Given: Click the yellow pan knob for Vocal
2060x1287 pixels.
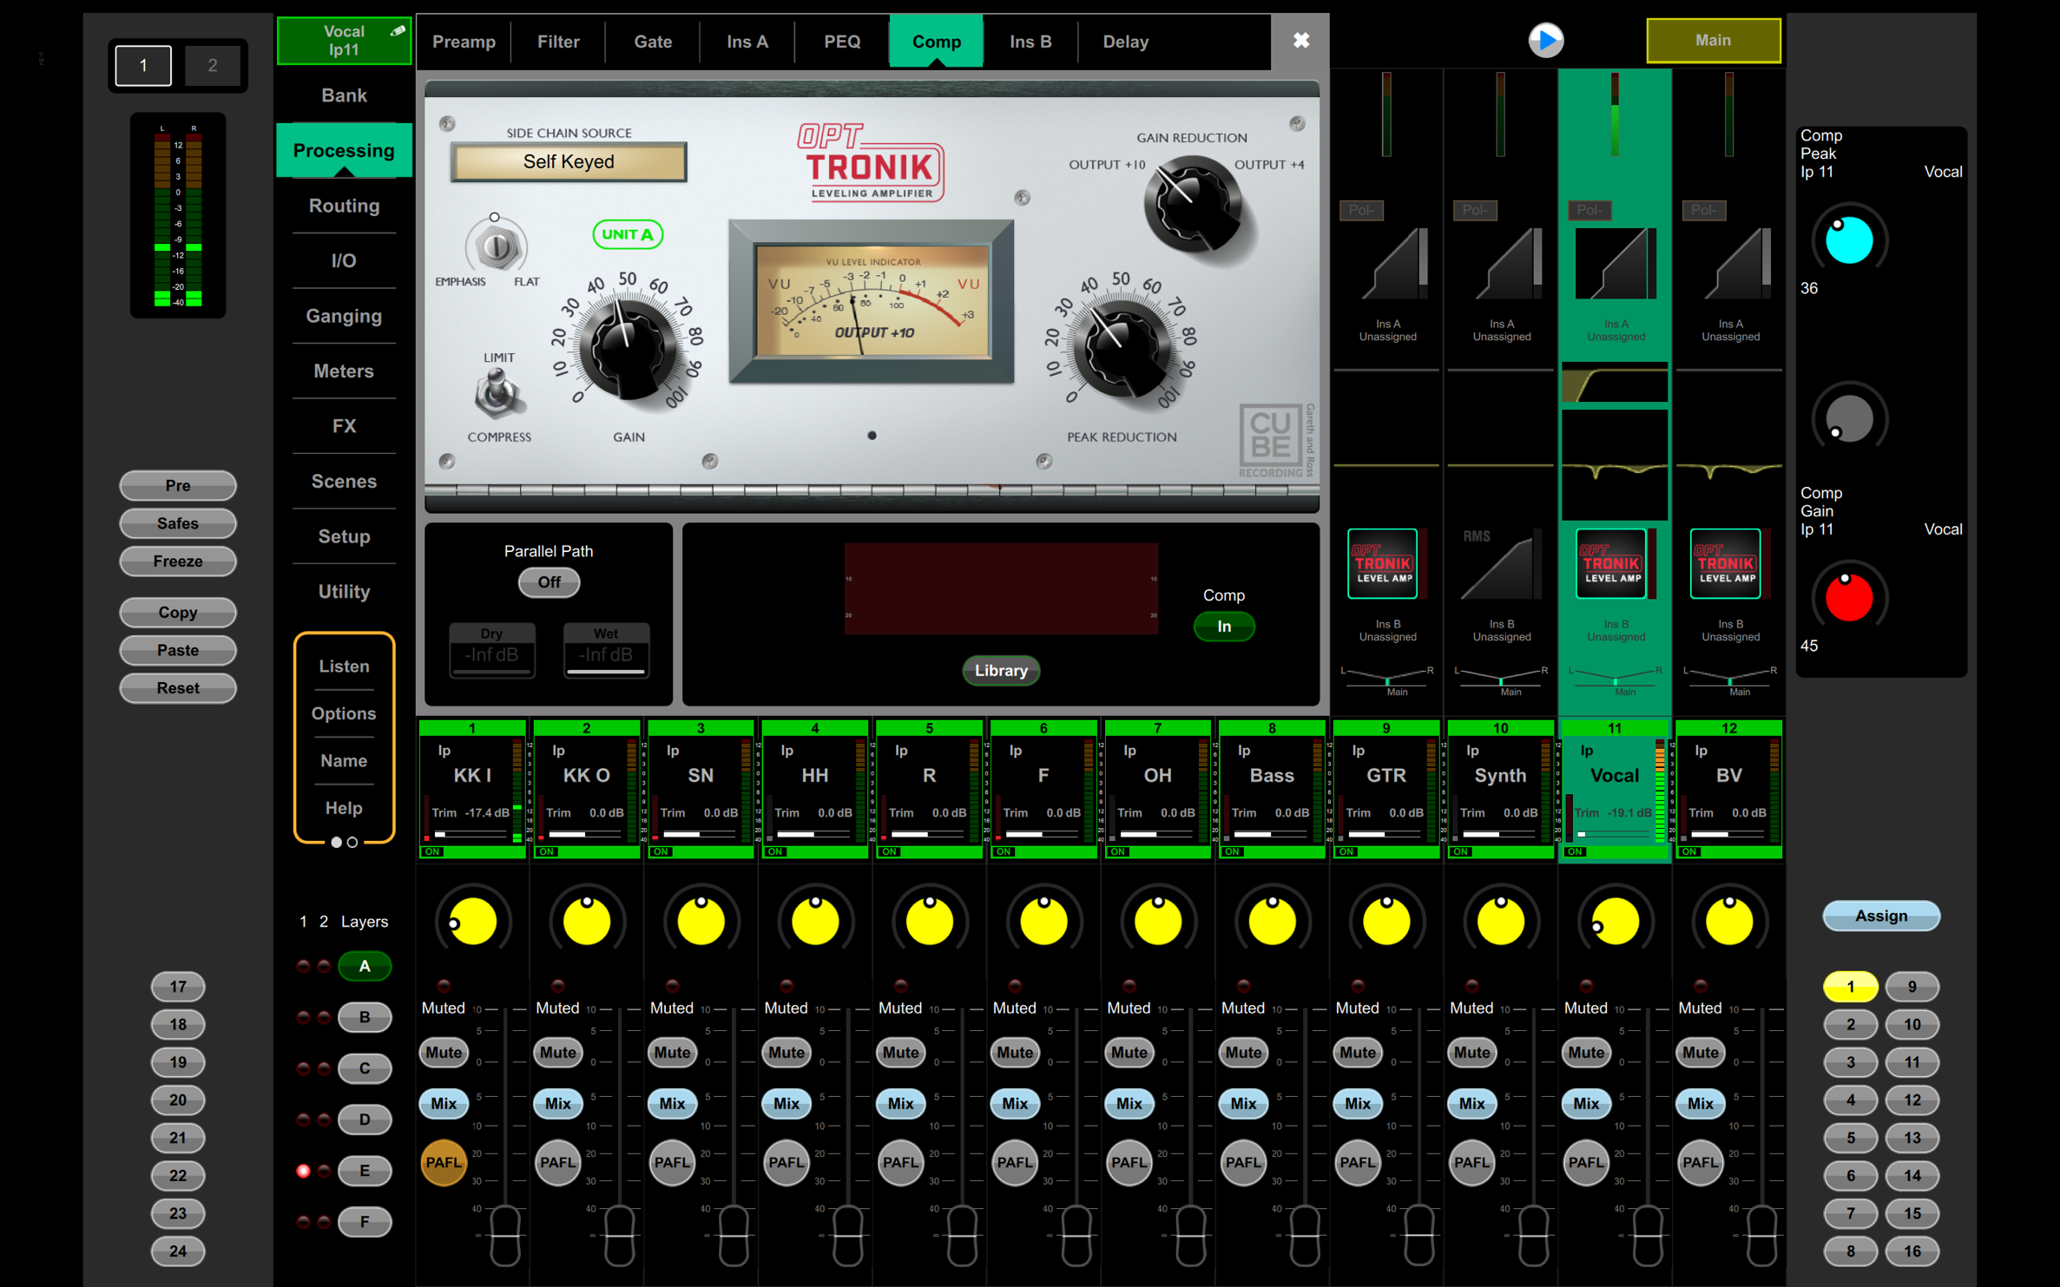Looking at the screenshot, I should 1615,922.
